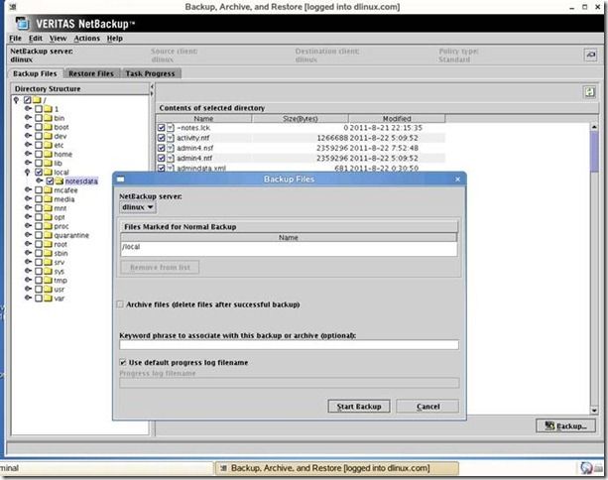Viewport: 608px width, 480px height.
Task: Click the client/policy settings icon at top right
Action: (x=590, y=55)
